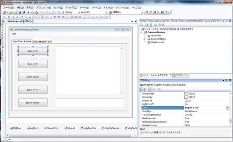This screenshot has height=142, width=233.
Task: Click Refresh icon in Solution Explorer toolbar
Action: pos(151,25)
